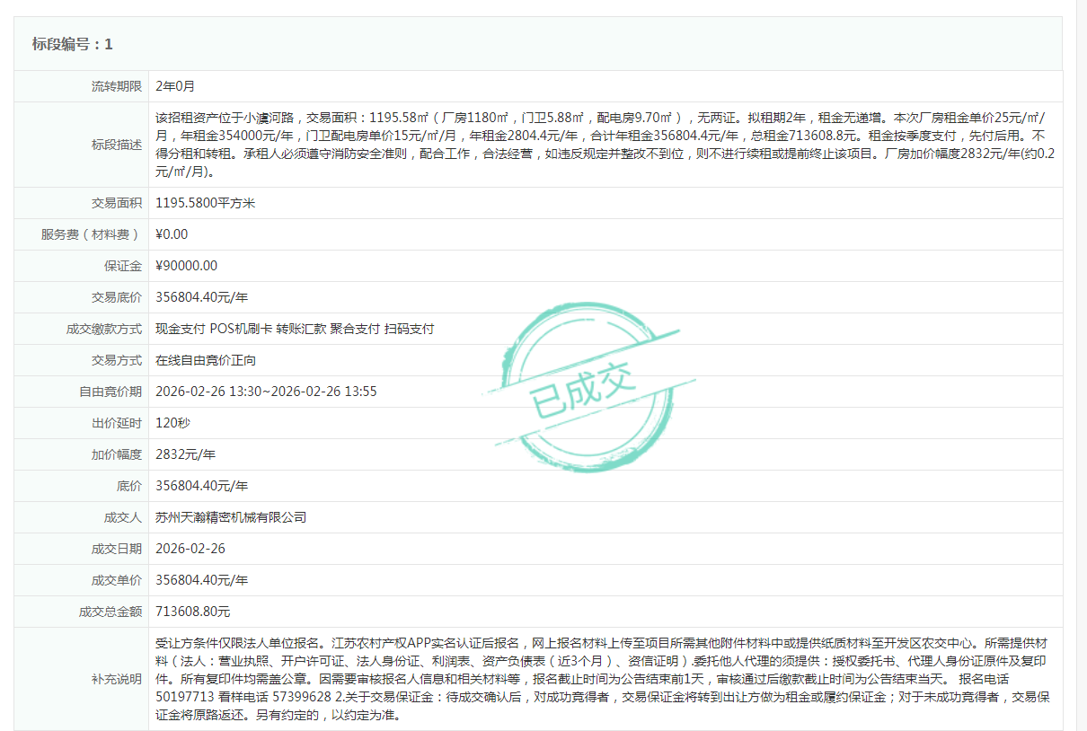The width and height of the screenshot is (1087, 731).
Task: Select the 交易面积 value 1195.5800平方米
Action: point(206,203)
